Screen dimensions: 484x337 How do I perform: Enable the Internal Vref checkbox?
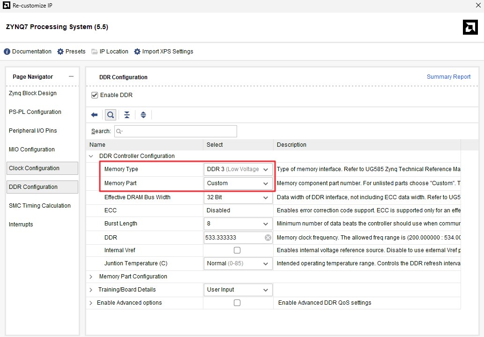pyautogui.click(x=237, y=250)
